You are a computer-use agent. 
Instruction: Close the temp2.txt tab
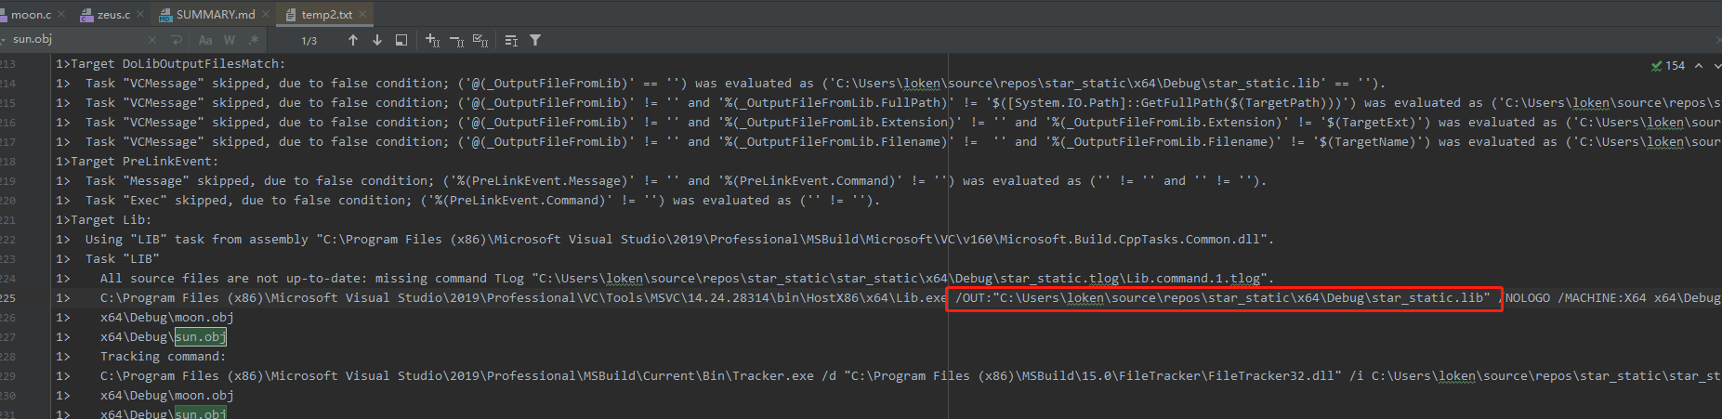click(x=363, y=14)
